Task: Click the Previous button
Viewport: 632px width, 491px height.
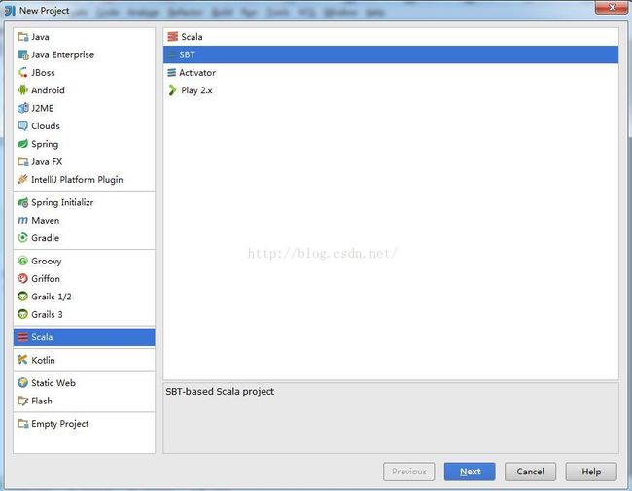Action: pos(408,472)
